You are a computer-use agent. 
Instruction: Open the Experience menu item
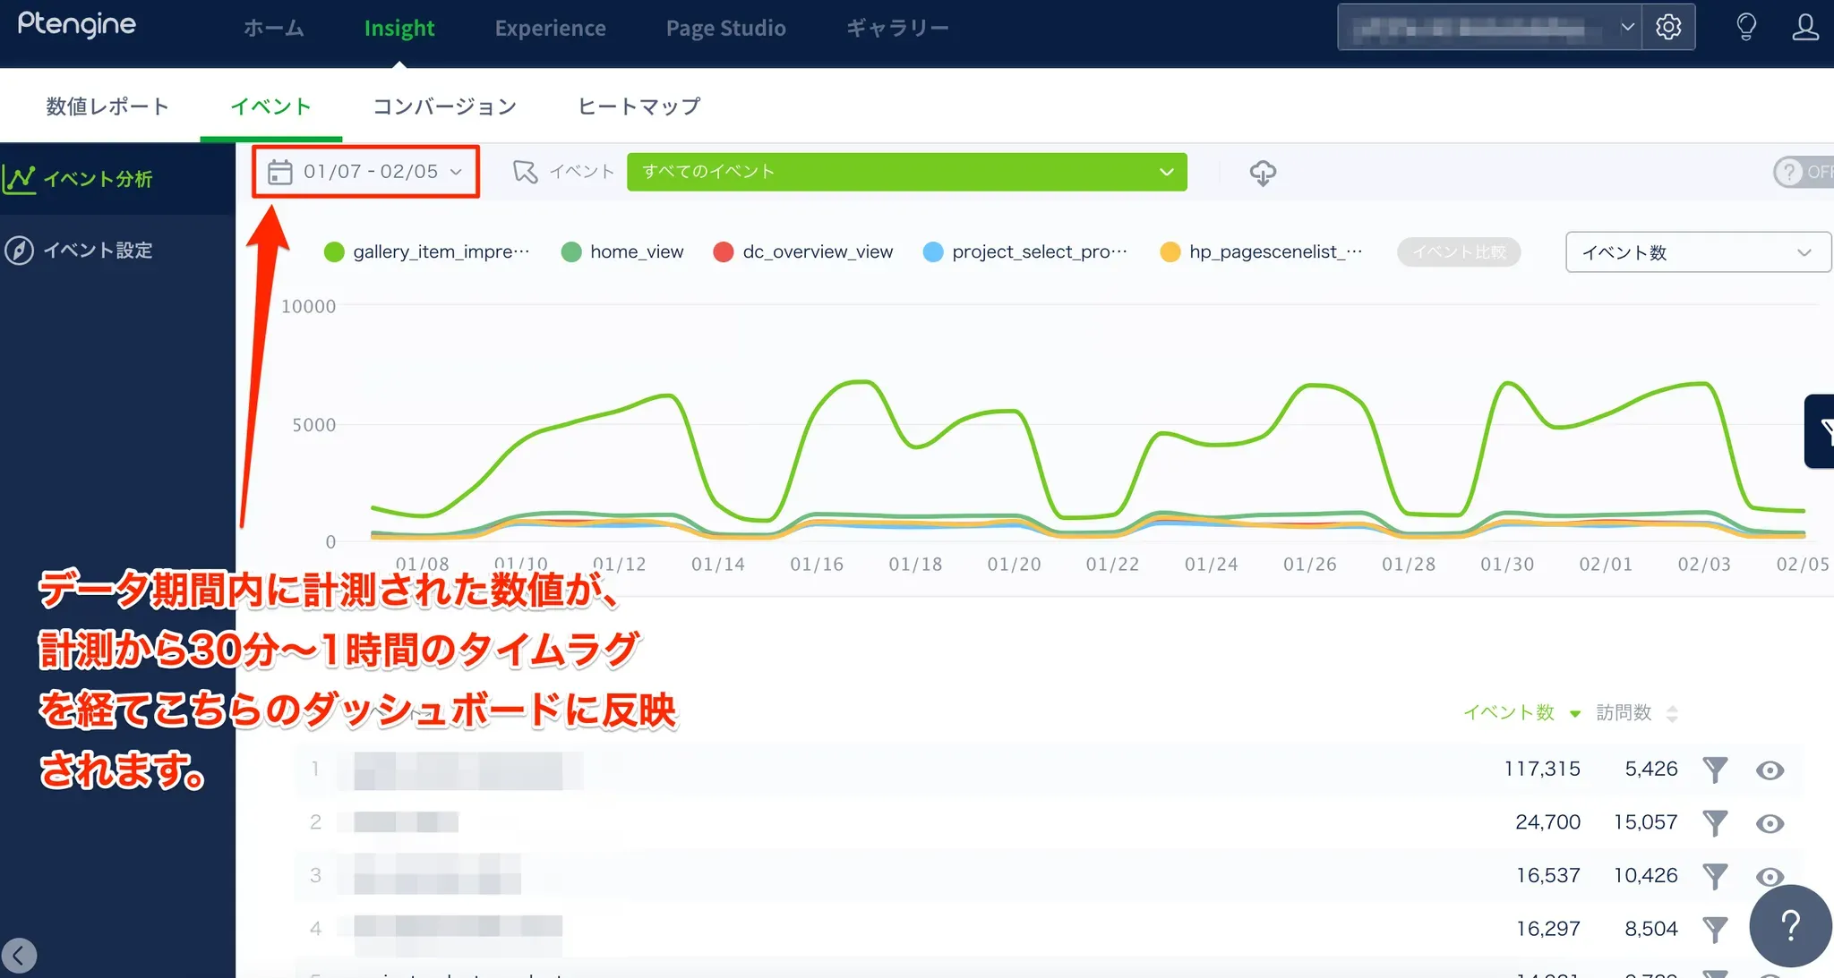click(x=550, y=29)
